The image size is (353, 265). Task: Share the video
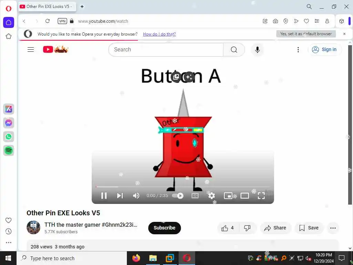(275, 228)
